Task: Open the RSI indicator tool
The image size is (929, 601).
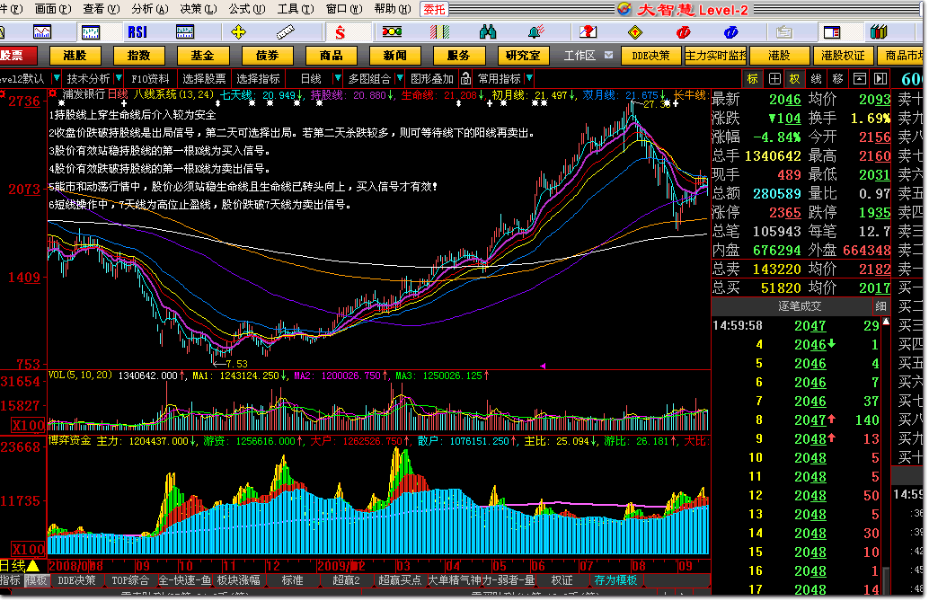Action: click(x=137, y=32)
